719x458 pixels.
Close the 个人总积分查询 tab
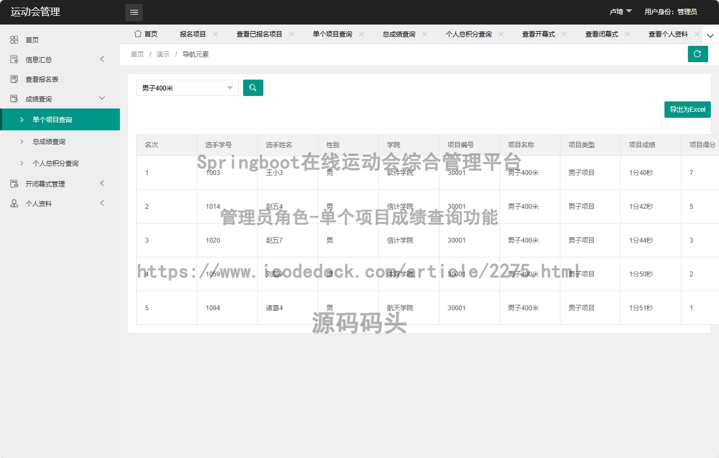pos(501,34)
